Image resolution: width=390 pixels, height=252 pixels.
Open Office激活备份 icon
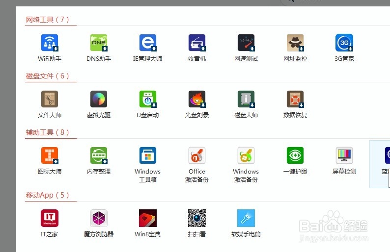tap(197, 155)
